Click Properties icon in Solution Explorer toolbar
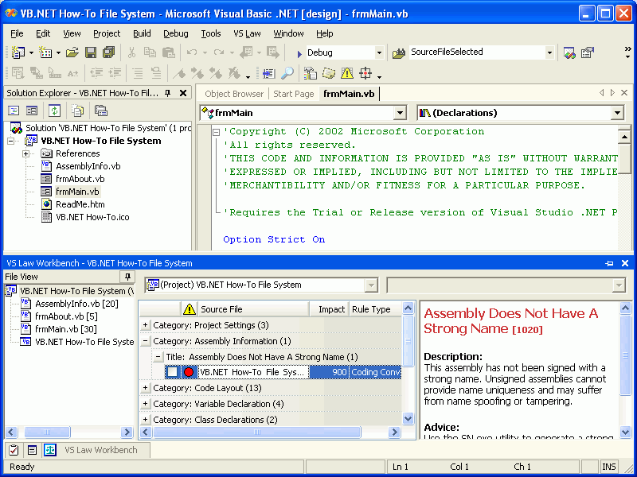The image size is (637, 477). click(x=101, y=111)
